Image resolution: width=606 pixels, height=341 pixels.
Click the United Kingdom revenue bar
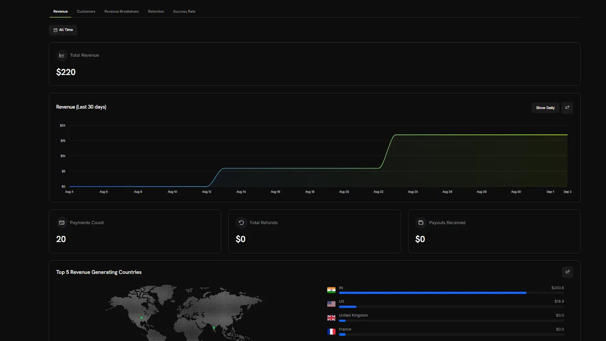pos(451,321)
